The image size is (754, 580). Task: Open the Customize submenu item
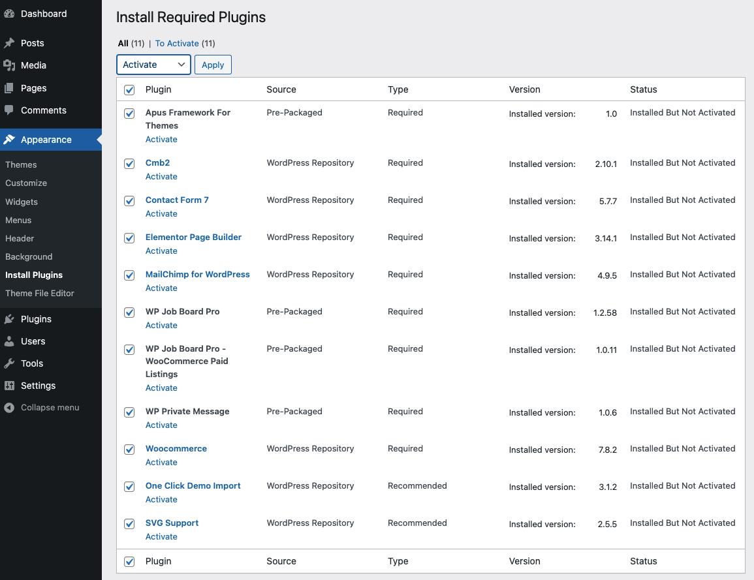click(x=27, y=183)
